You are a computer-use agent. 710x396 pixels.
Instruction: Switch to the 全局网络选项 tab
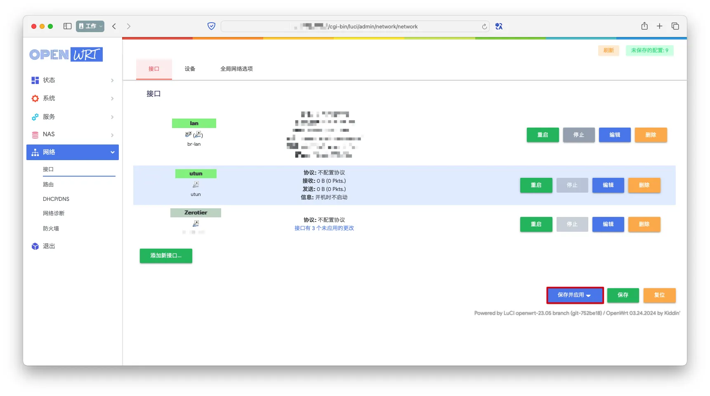(x=236, y=69)
